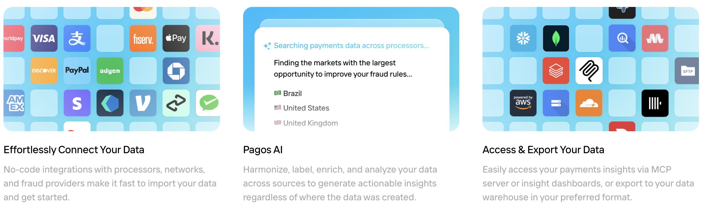Click the SFTP folder tile

click(687, 71)
